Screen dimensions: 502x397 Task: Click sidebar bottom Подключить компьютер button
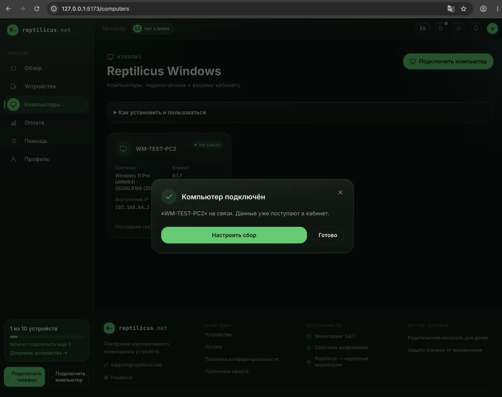pos(68,377)
